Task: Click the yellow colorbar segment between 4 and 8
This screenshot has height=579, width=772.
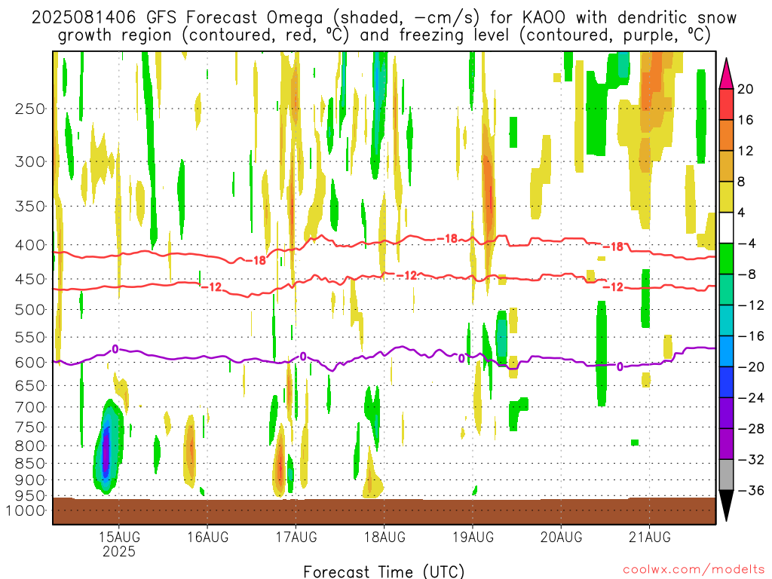Action: (726, 197)
